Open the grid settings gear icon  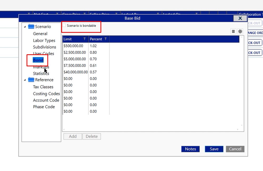(x=240, y=31)
